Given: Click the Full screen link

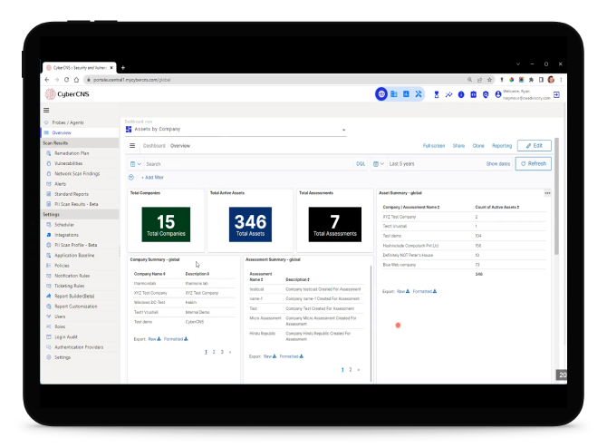Looking at the screenshot, I should coord(434,145).
